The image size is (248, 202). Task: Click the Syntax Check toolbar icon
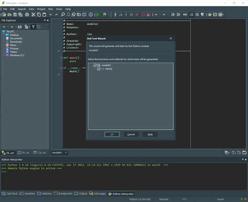91,15
